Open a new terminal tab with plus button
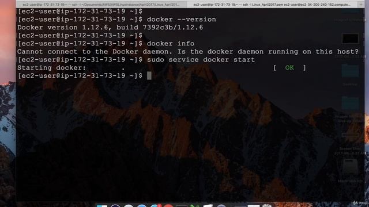The image size is (369, 207). coord(361,5)
